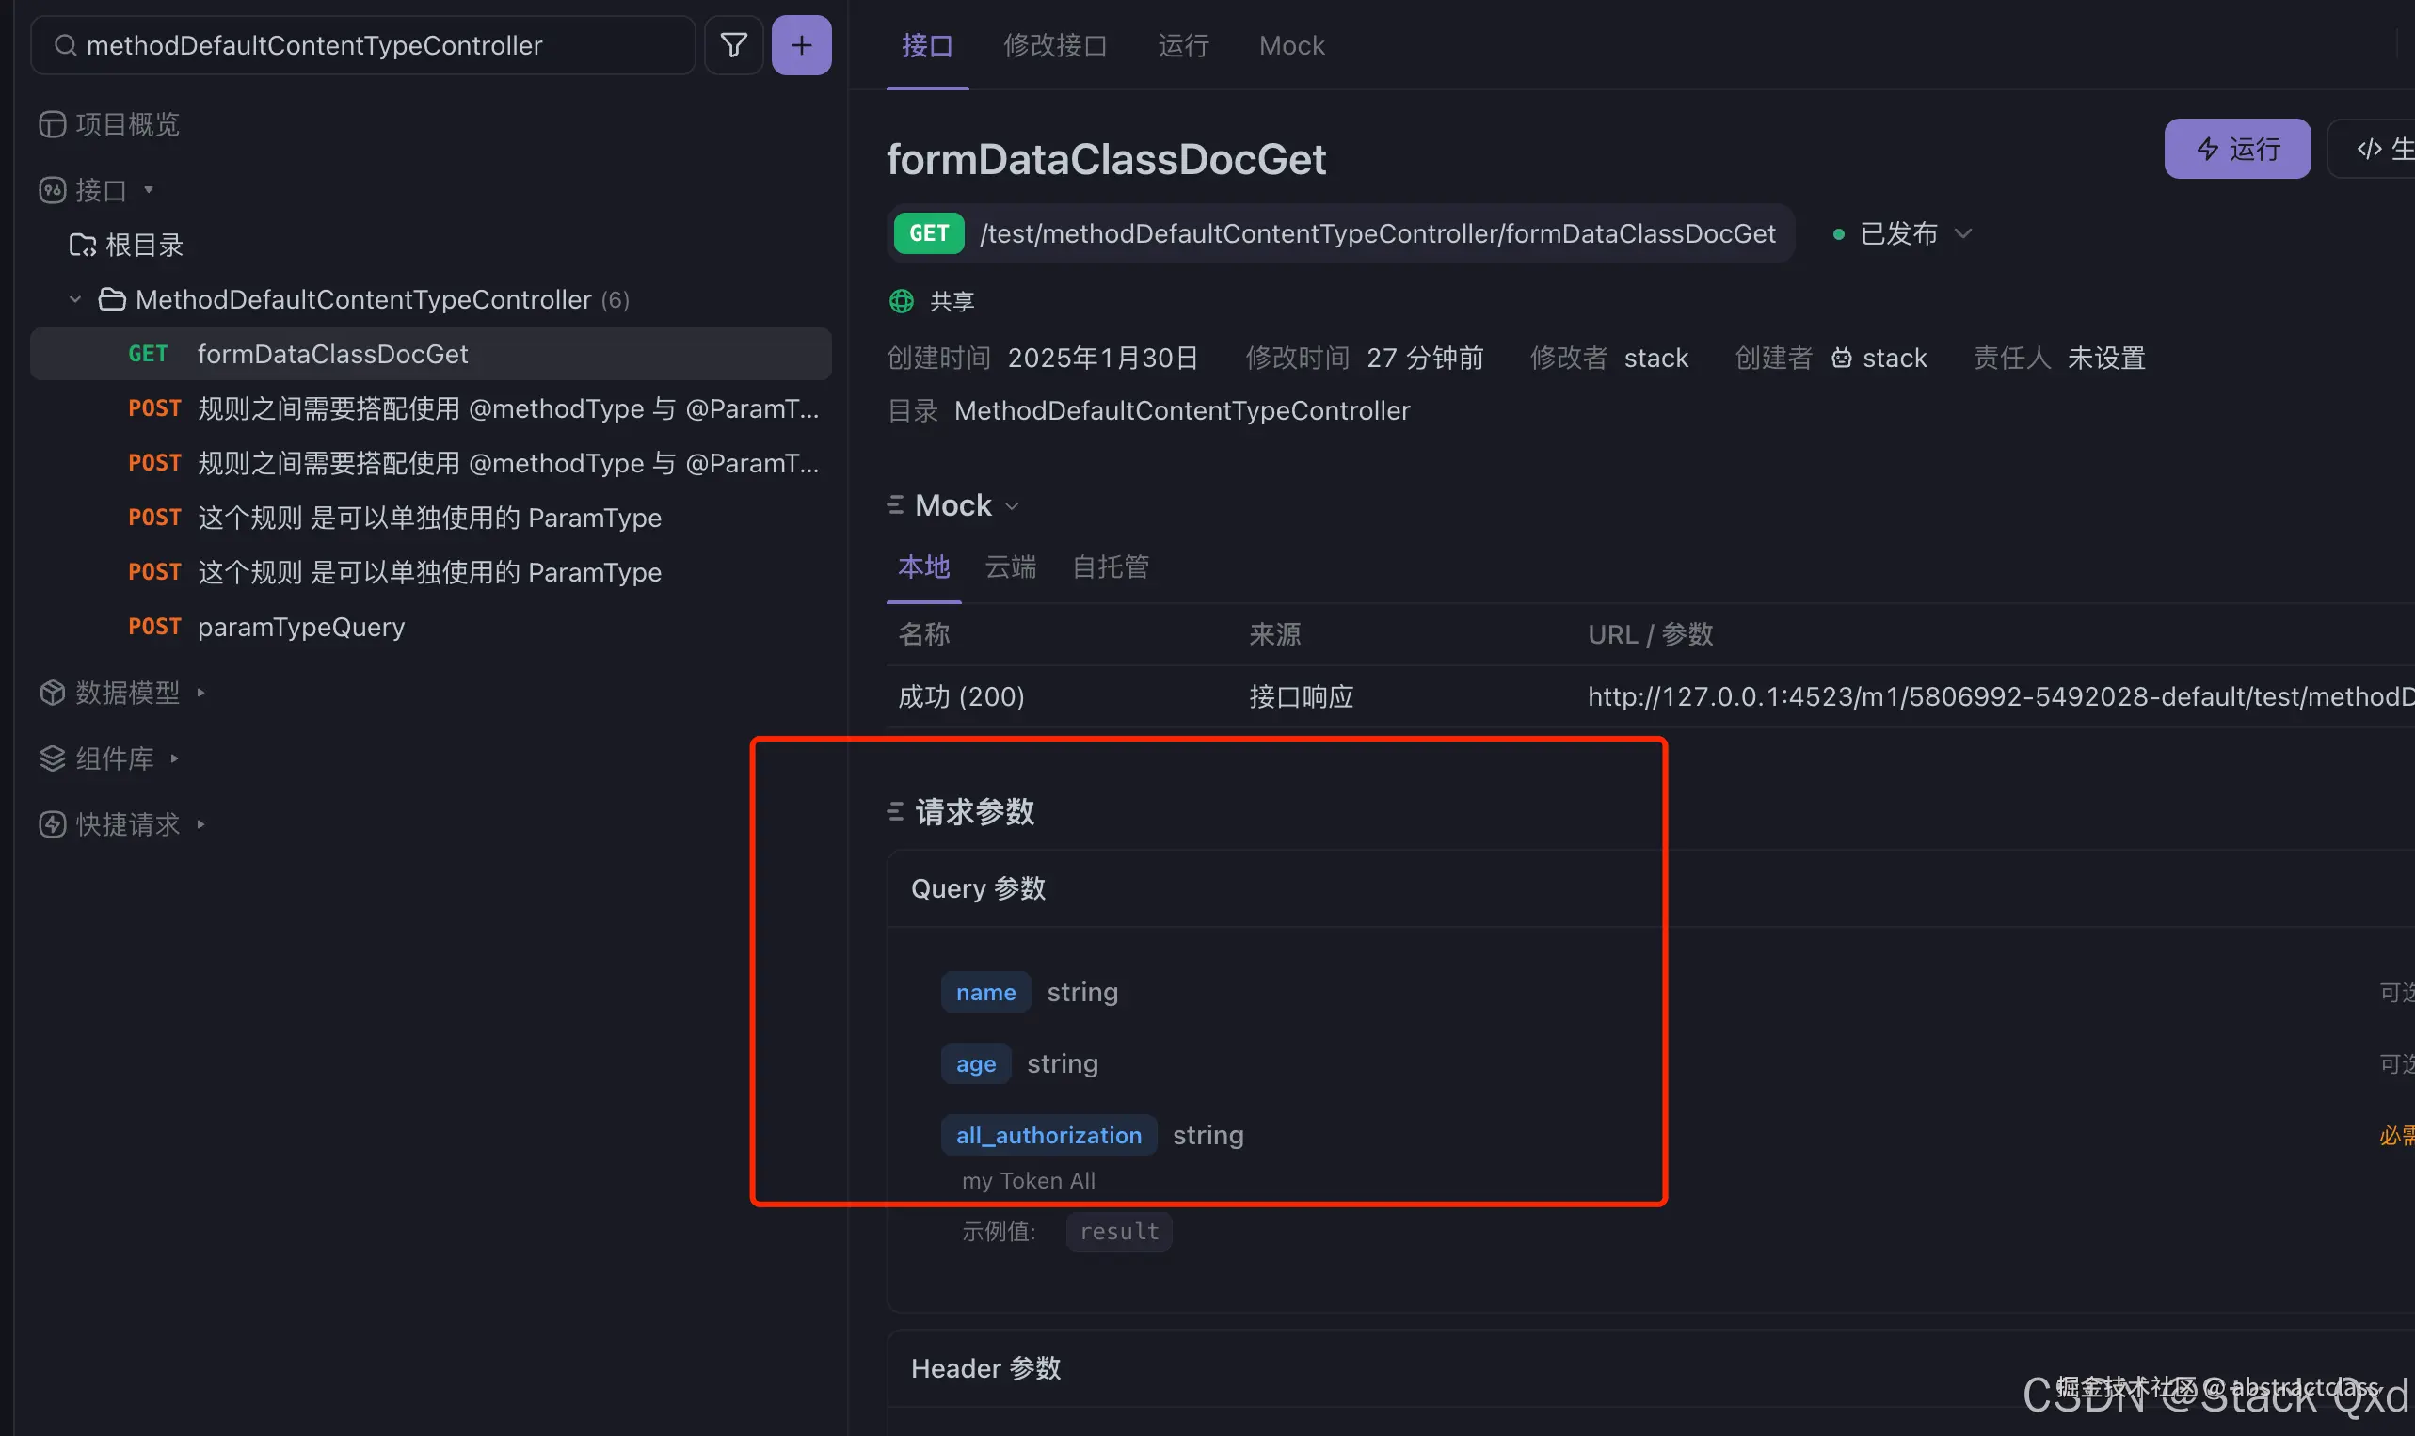The width and height of the screenshot is (2415, 1436).
Task: Open the 运行 top tab
Action: (x=1182, y=45)
